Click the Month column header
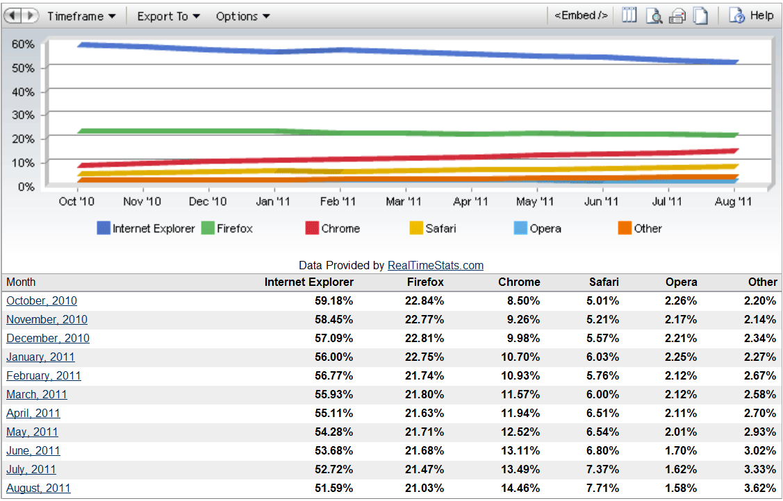The height and width of the screenshot is (501, 783). 21,282
